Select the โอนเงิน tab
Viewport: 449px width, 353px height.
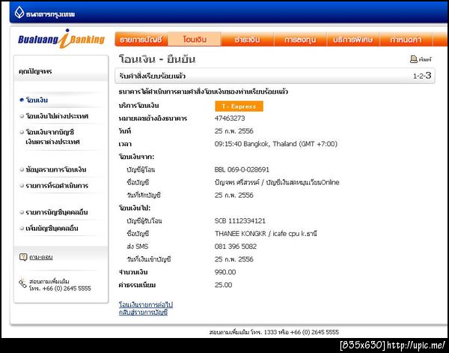pos(195,39)
